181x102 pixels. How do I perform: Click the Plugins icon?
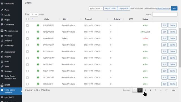2,57
